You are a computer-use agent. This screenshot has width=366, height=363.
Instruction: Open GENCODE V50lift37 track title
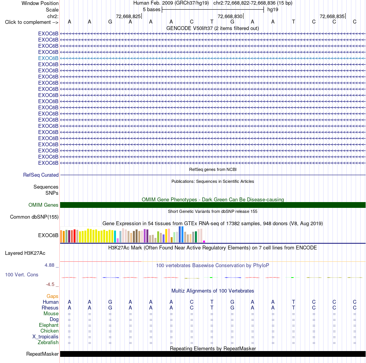tap(213, 28)
